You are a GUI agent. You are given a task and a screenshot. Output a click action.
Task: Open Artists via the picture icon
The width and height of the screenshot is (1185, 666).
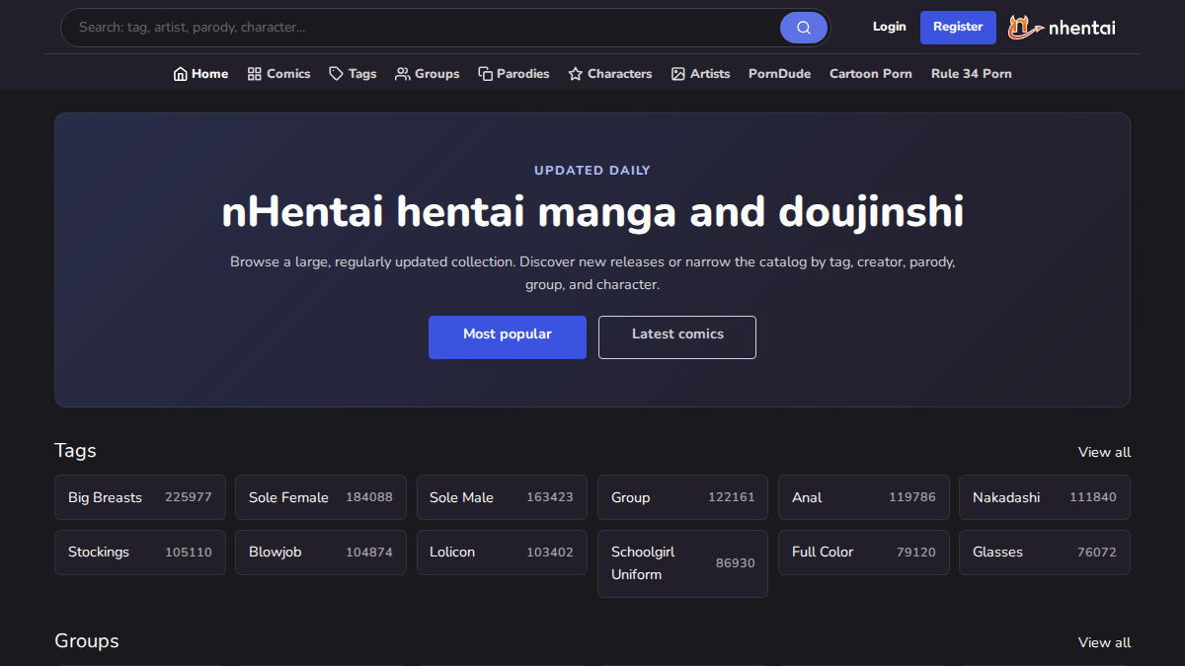click(x=700, y=74)
